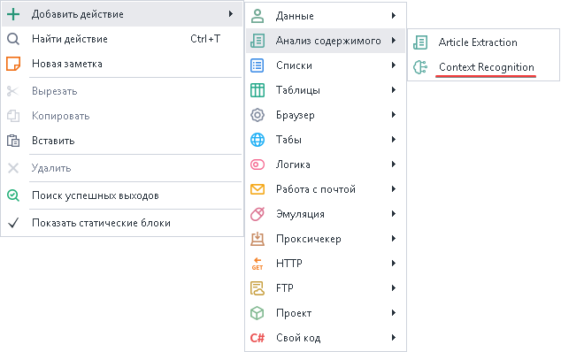Click the orange sticky note icon
561x352 pixels.
(13, 64)
